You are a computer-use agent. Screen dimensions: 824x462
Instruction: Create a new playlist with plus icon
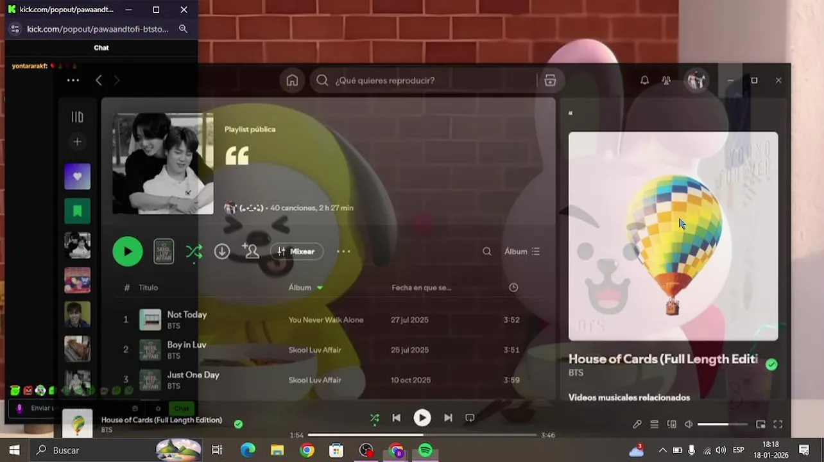coord(77,142)
